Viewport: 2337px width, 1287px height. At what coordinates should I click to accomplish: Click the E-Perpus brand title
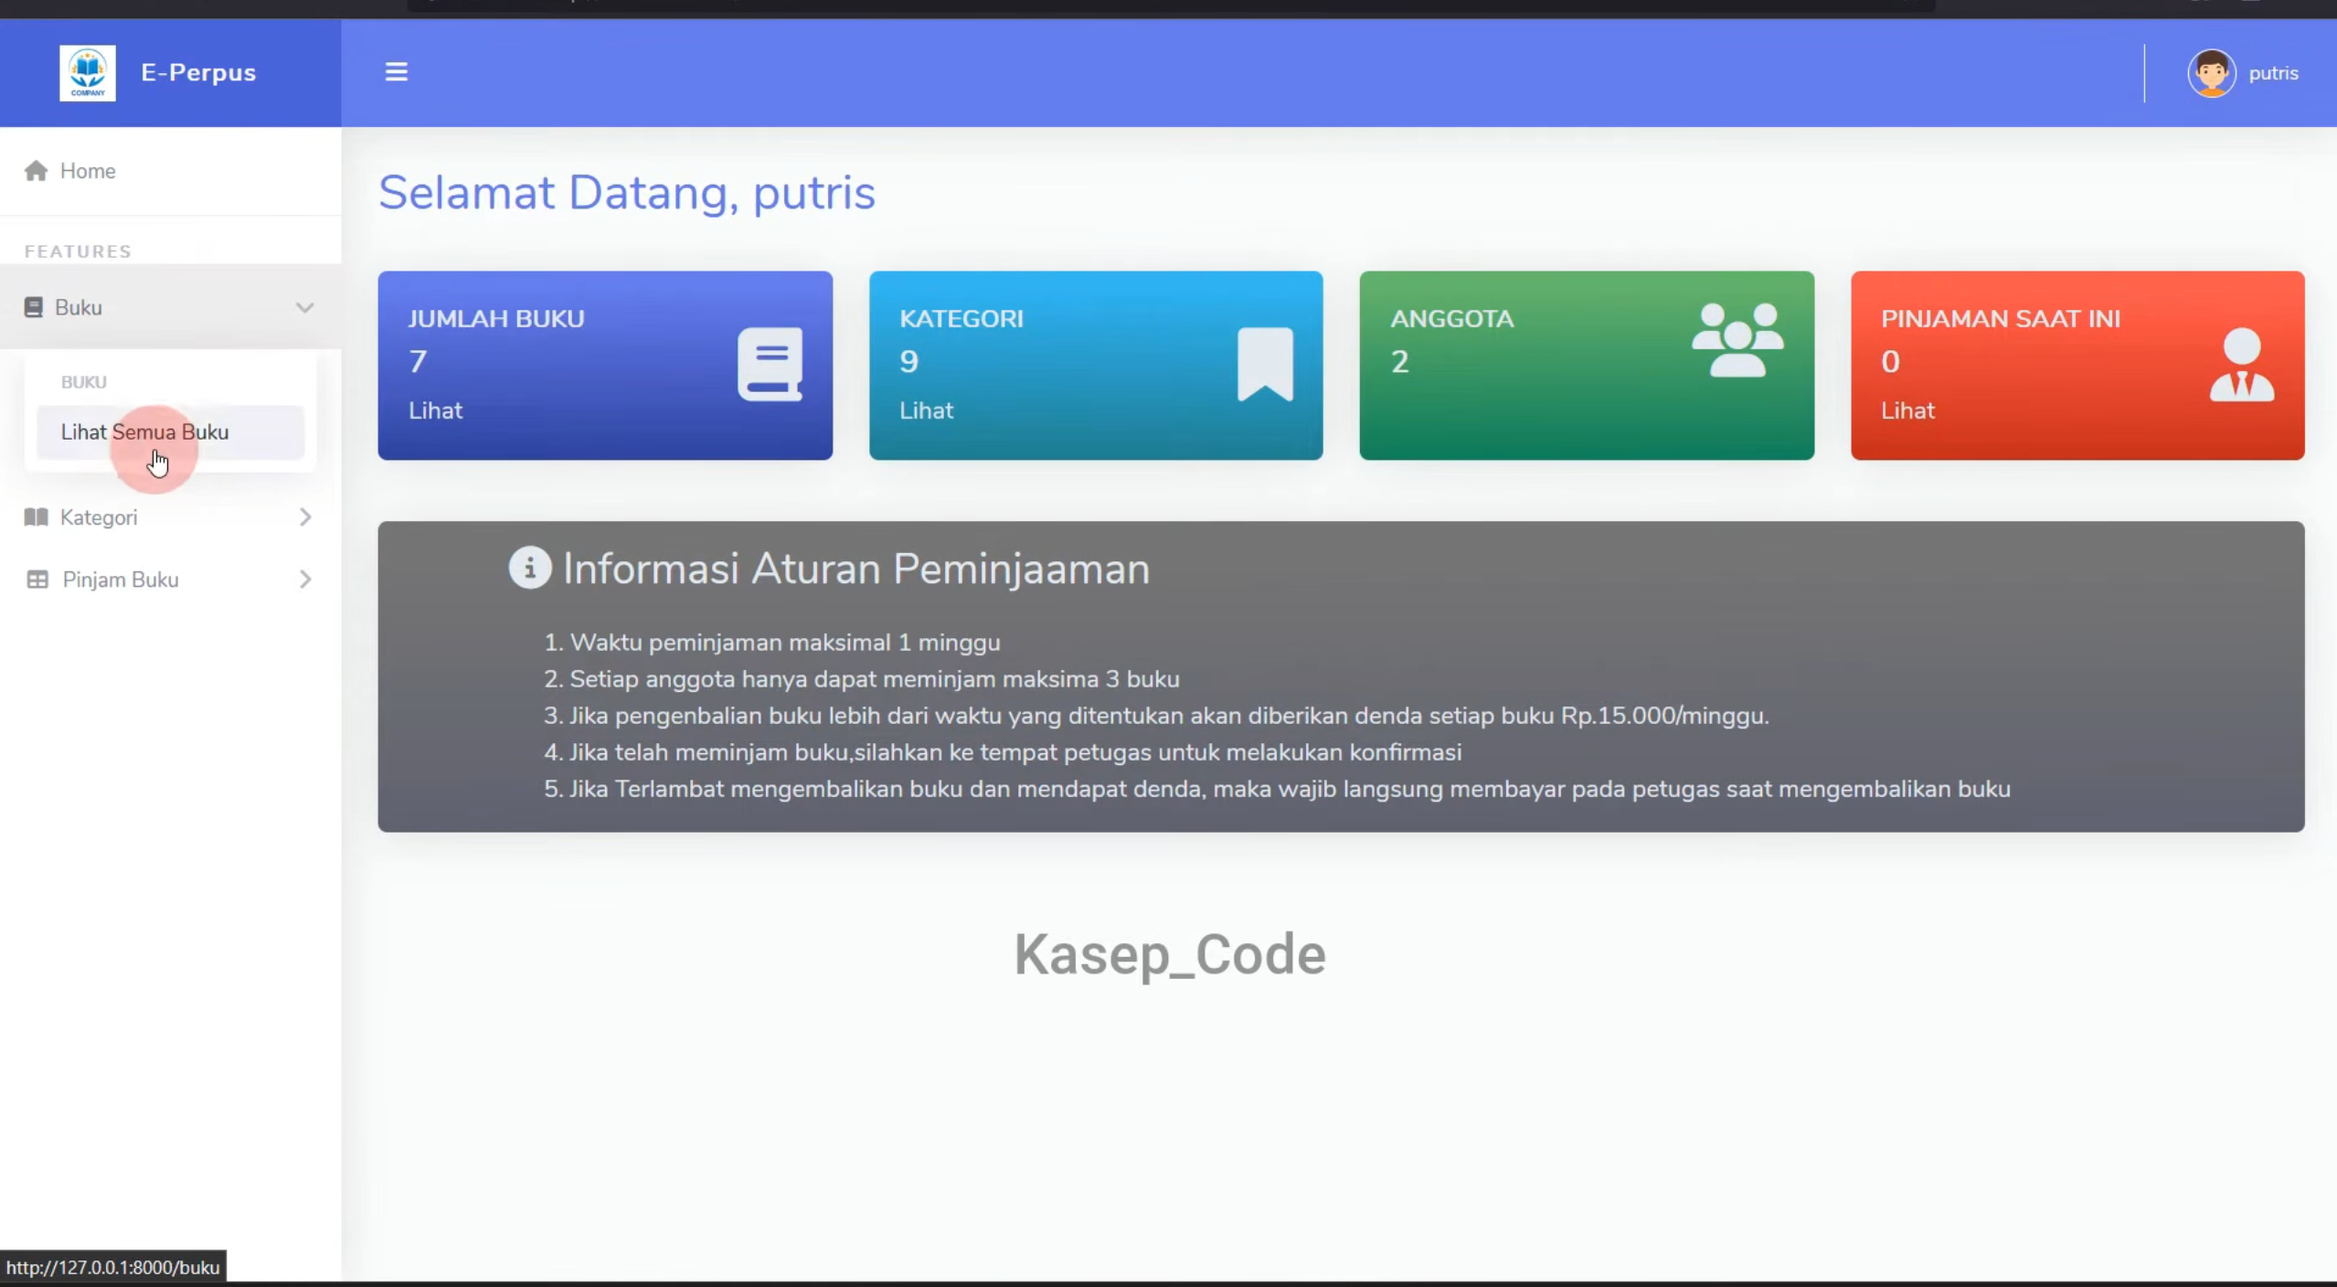pos(198,72)
